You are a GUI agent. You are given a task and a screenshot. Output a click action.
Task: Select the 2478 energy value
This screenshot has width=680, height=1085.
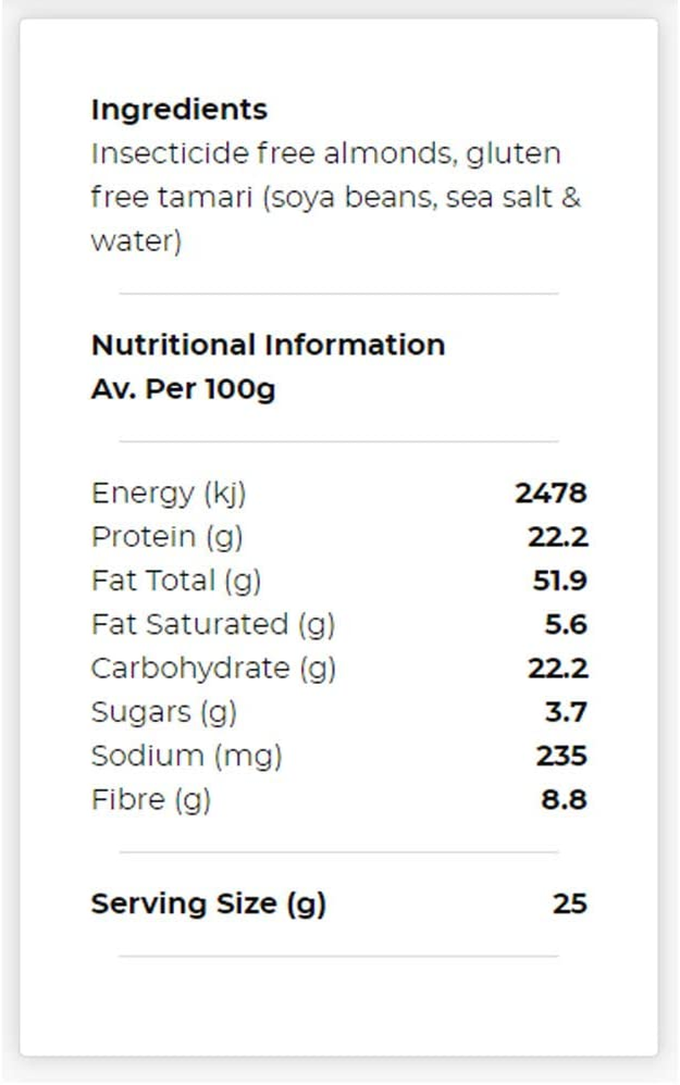coord(551,494)
